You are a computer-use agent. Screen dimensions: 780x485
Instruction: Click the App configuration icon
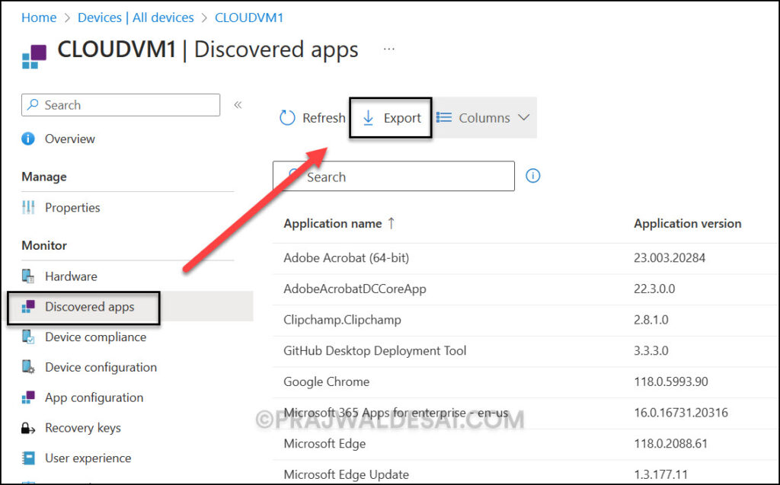28,397
